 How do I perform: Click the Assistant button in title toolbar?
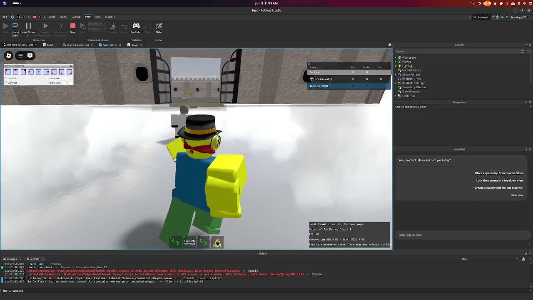pos(481,17)
